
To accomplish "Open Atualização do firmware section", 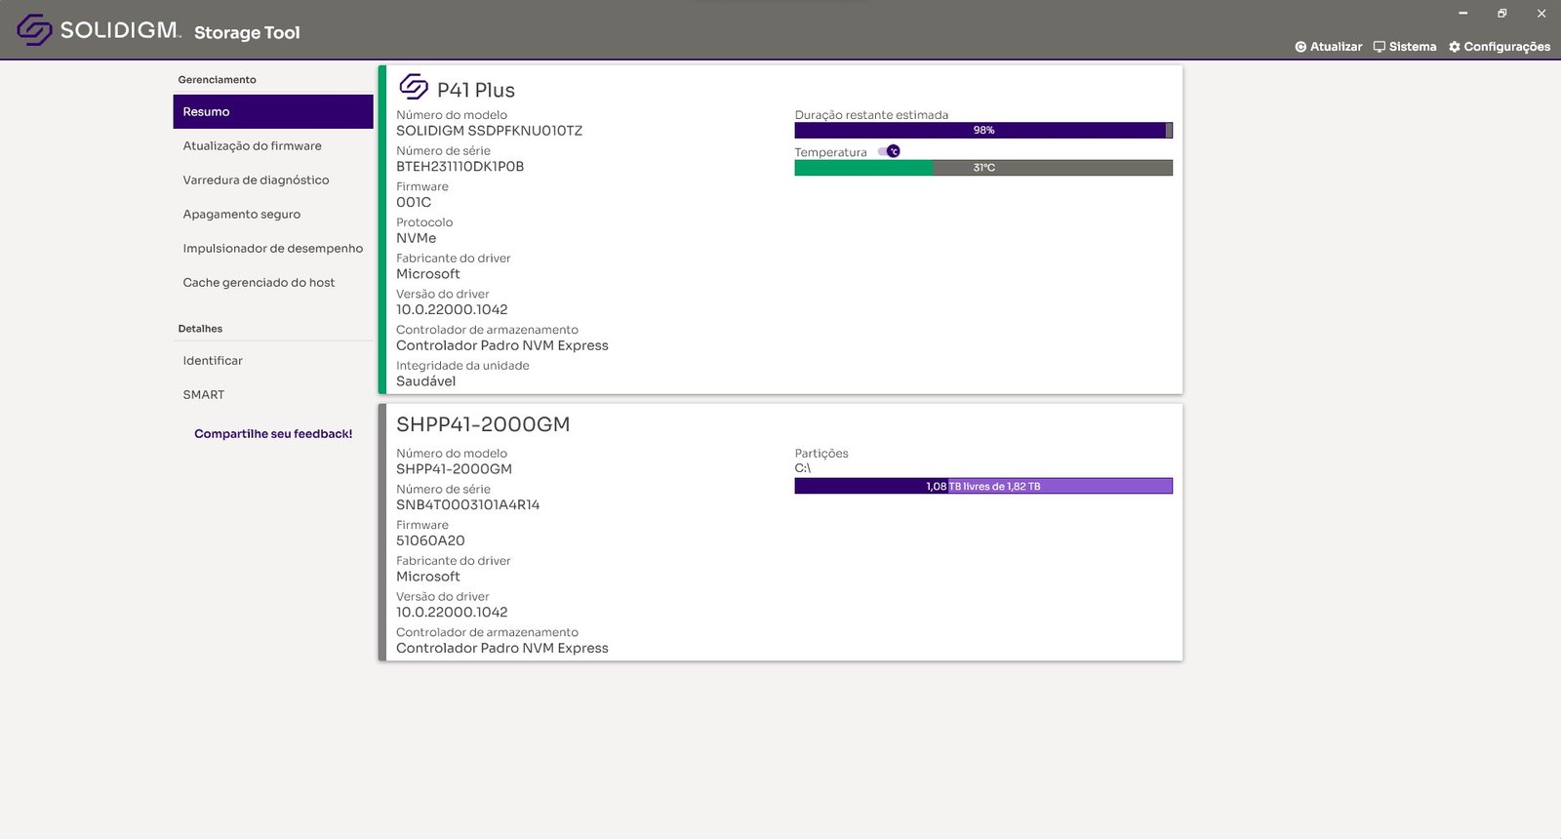I will coord(252,146).
